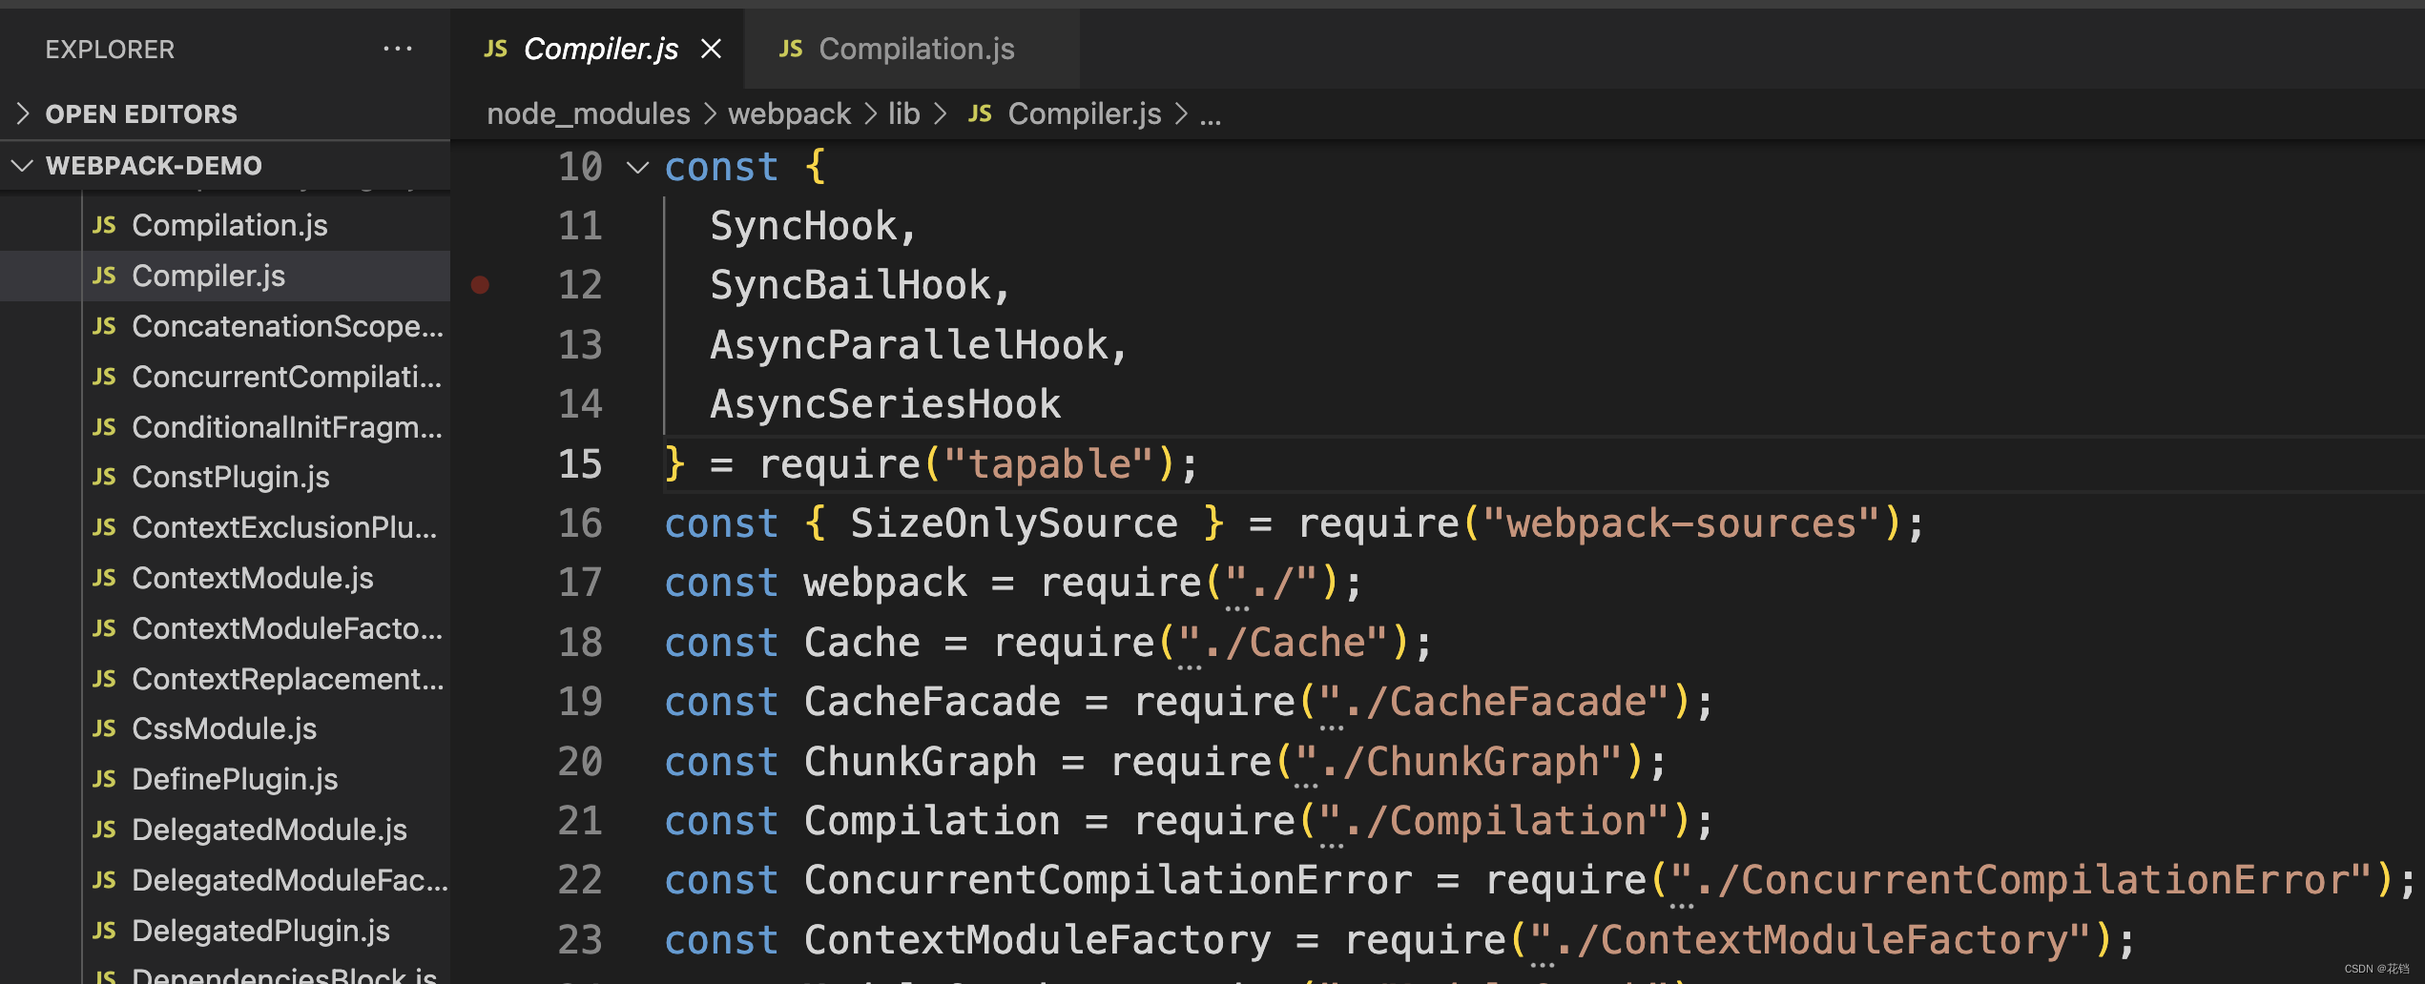Open the Explorer more actions ellipsis
Viewport: 2425px width, 984px height.
(x=397, y=49)
